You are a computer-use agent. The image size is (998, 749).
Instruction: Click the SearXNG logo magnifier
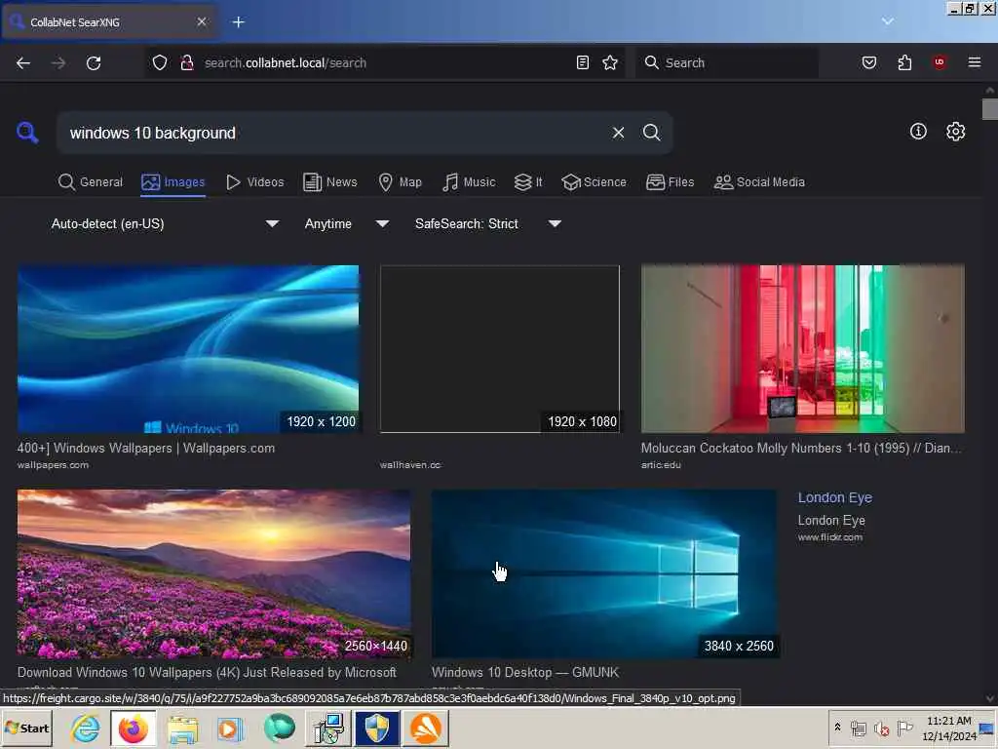point(27,133)
